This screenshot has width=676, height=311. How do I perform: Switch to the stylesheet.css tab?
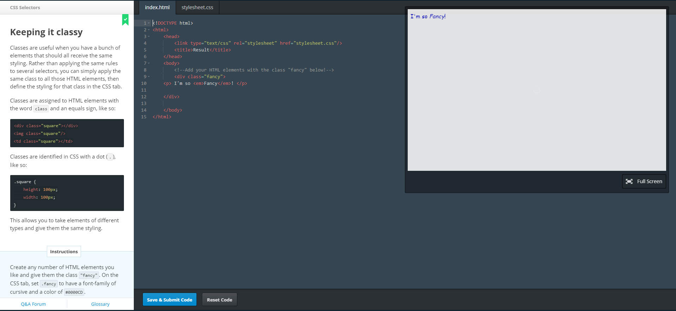[x=197, y=7]
